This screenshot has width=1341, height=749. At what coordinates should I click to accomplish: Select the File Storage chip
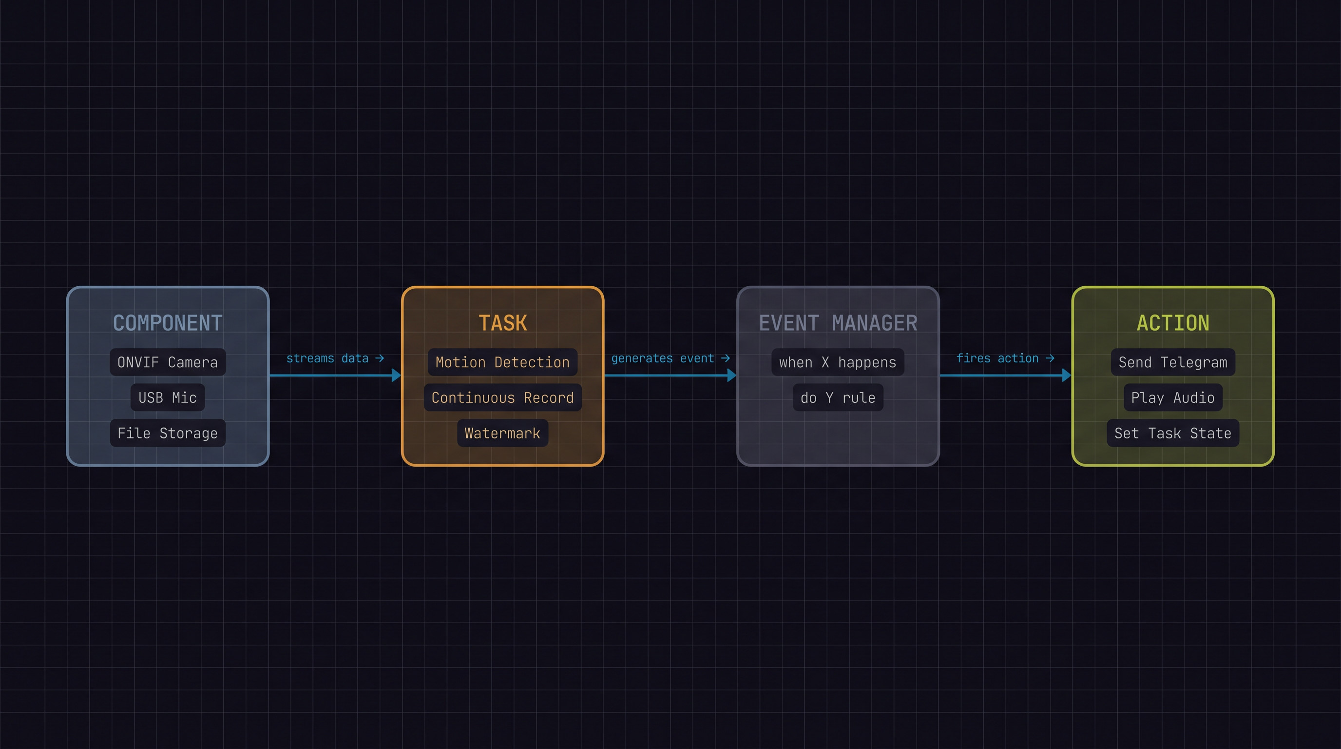point(168,433)
